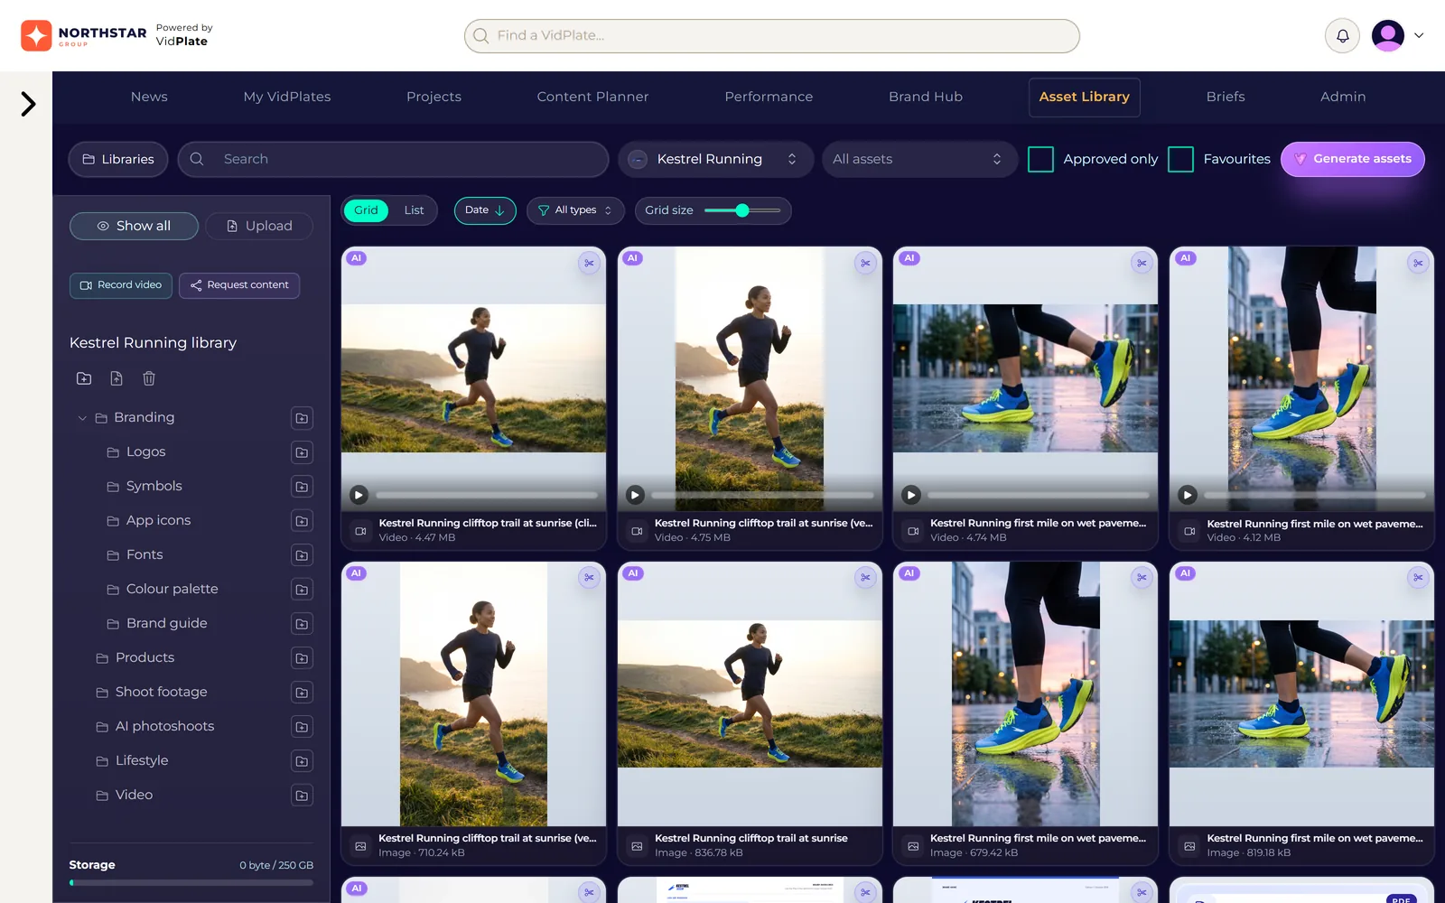Click the add icon on the Video row

pyautogui.click(x=302, y=796)
